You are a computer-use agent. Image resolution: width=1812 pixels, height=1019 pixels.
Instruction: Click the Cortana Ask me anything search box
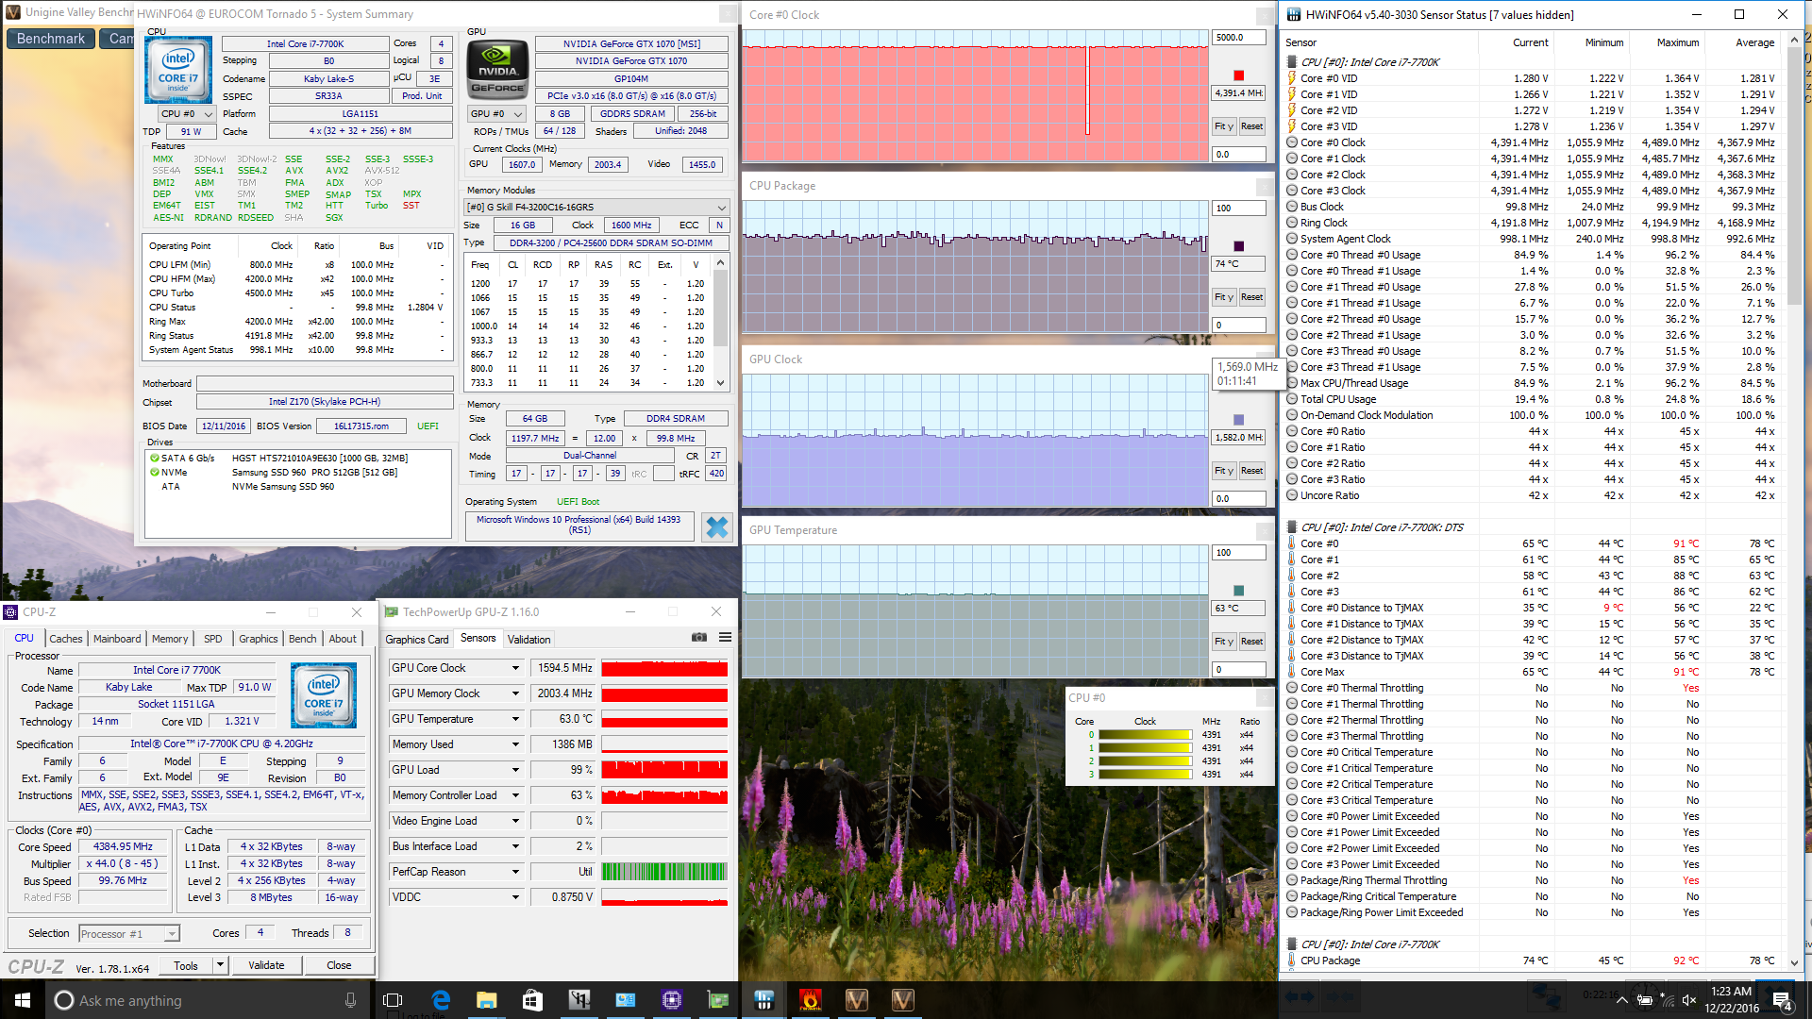coord(204,1000)
